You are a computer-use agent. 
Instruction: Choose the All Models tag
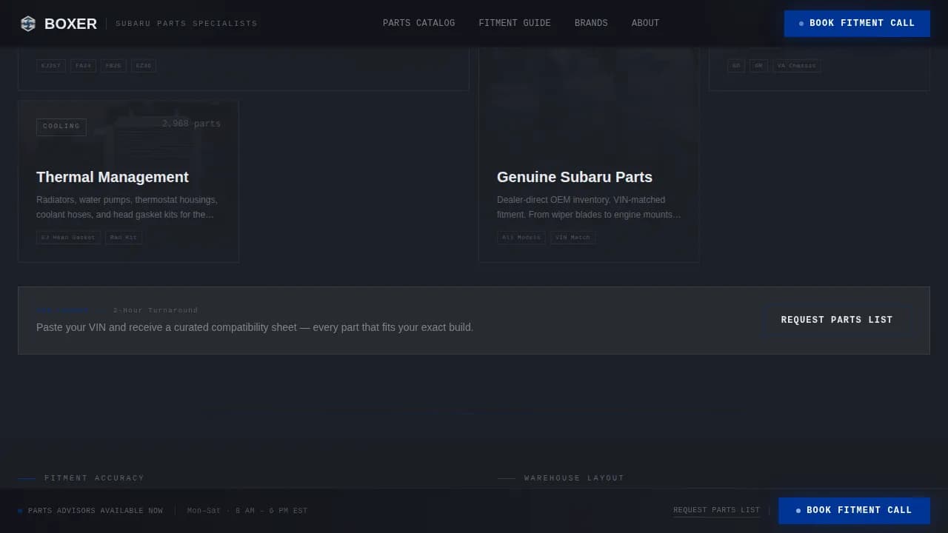click(x=521, y=238)
